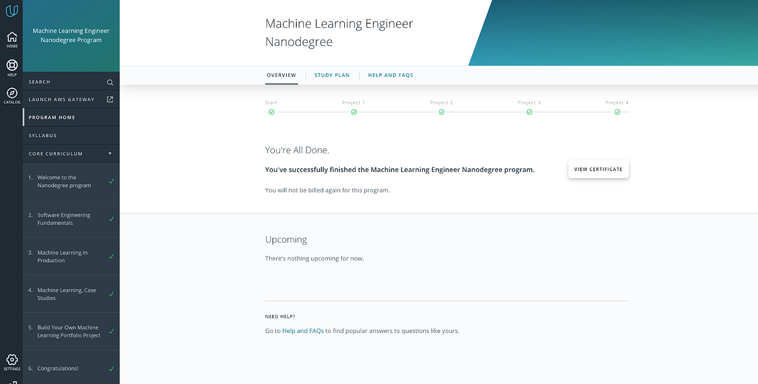
Task: Click checkmark beside Build Your Own Portfolio Project
Action: (111, 331)
